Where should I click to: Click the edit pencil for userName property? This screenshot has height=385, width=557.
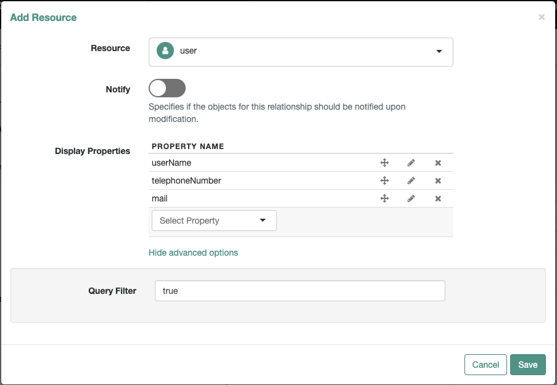pos(411,163)
